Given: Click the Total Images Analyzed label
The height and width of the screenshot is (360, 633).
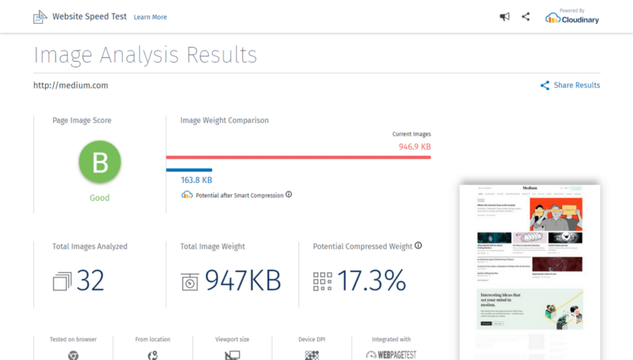Looking at the screenshot, I should pos(89,246).
